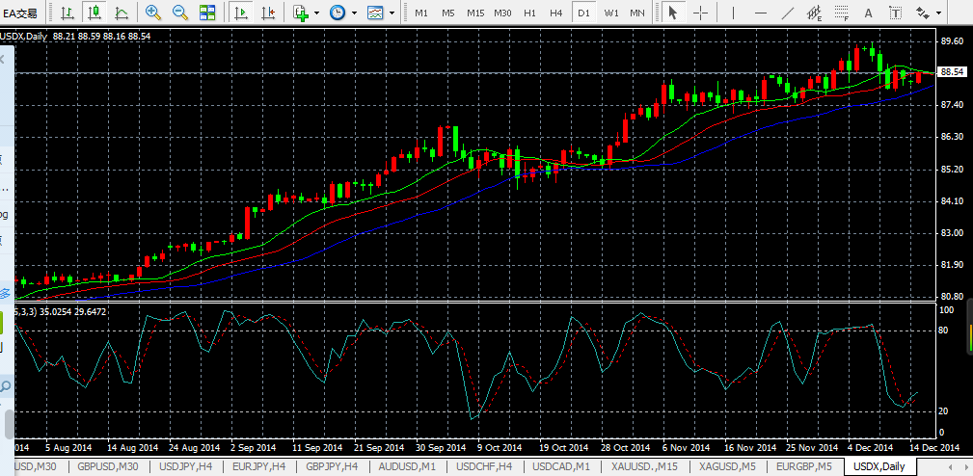Click the 89.60 price scale label
This screenshot has height=476, width=973.
coord(952,40)
